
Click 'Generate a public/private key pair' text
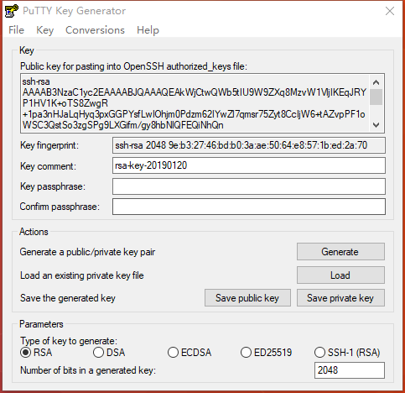(87, 252)
